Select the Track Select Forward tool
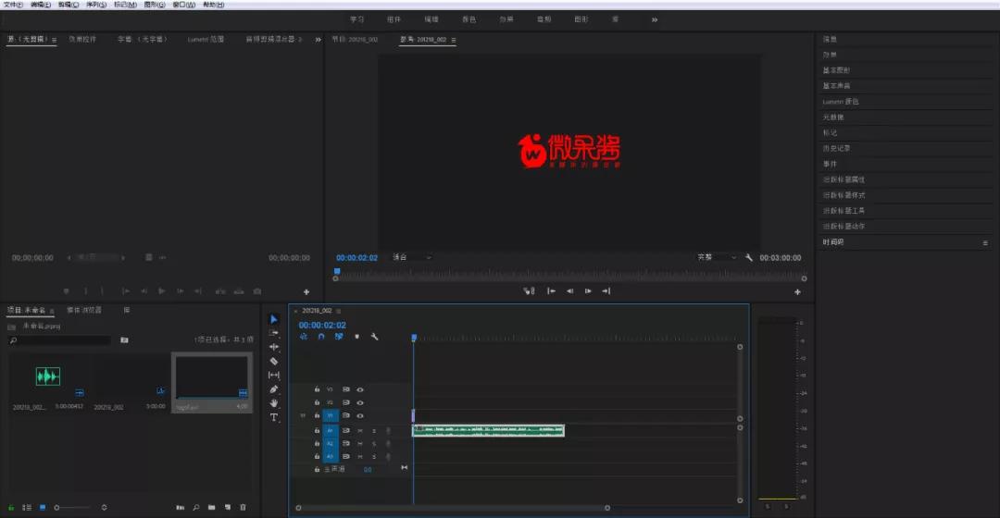The image size is (1000, 518). coord(273,333)
